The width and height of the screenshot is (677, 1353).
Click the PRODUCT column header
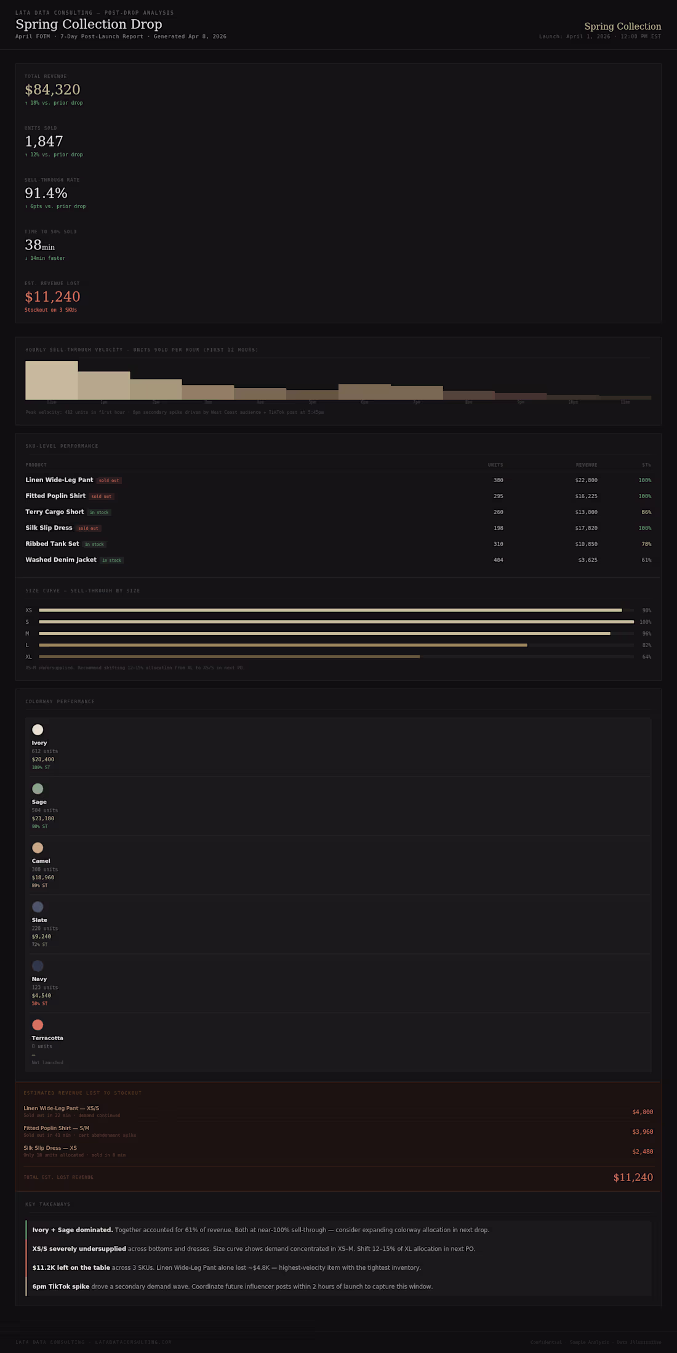[36, 465]
